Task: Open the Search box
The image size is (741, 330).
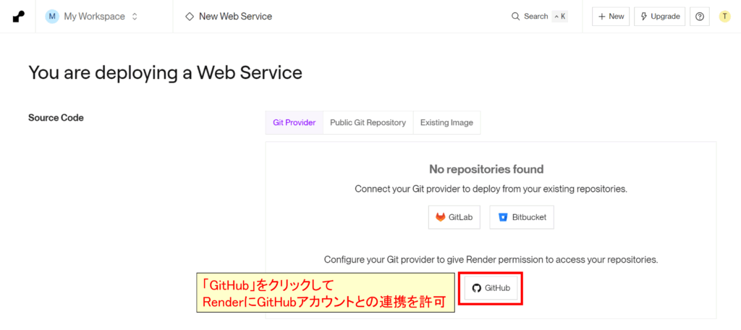Action: point(539,17)
